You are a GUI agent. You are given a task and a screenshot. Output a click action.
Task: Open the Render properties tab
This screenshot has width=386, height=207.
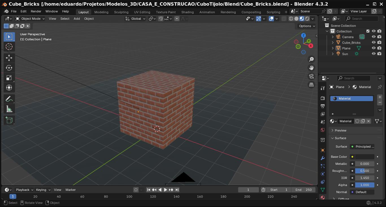click(323, 98)
